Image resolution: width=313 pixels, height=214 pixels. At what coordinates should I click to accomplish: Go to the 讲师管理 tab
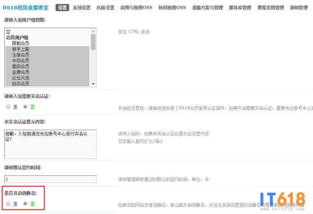(299, 8)
